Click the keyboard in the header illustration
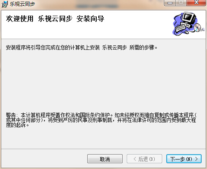The height and width of the screenshot is (169, 207). (180, 28)
